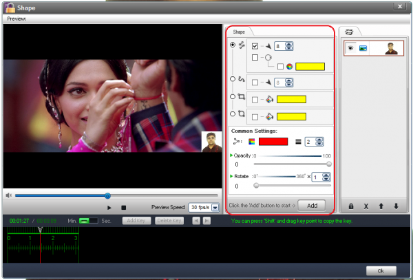Image resolution: width=413 pixels, height=280 pixels.
Task: Toggle layer visibility eye icon
Action: (350, 48)
